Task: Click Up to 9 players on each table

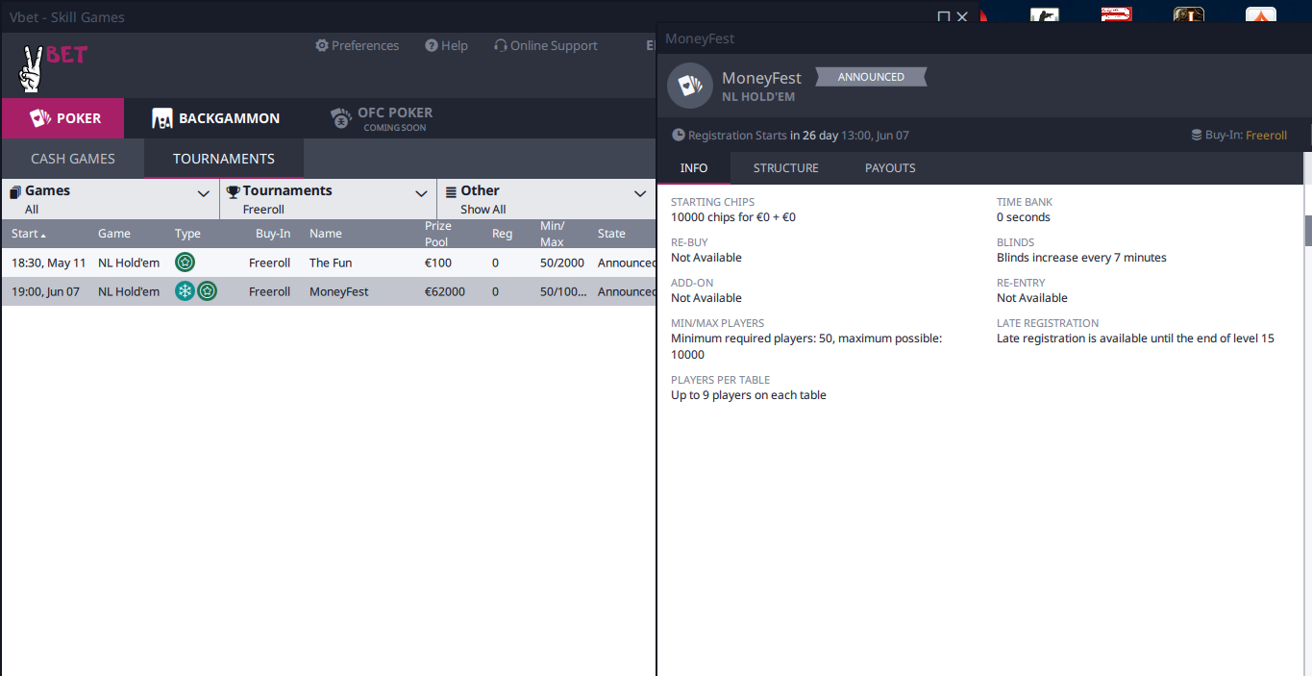Action: [x=749, y=395]
